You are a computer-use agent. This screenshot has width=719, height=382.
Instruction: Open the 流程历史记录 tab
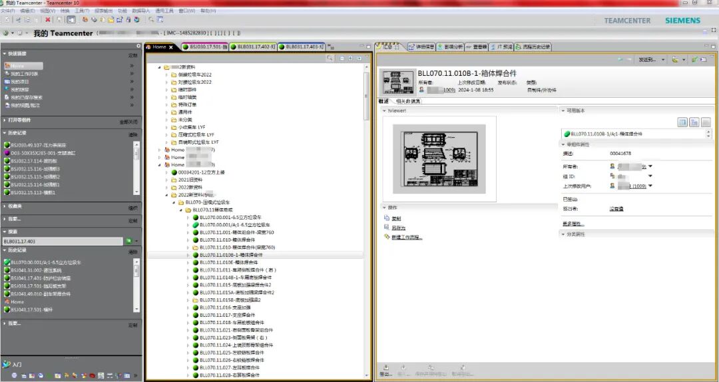(533, 47)
